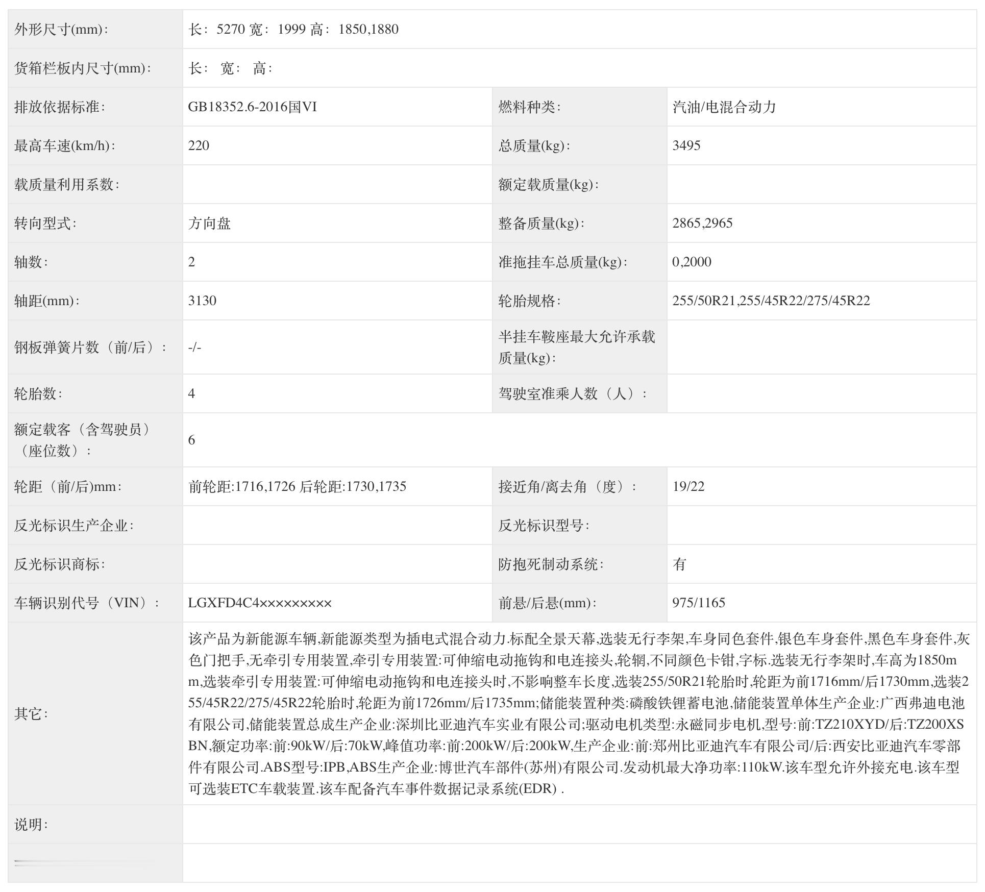
Task: Click the 反光标识生产企业 label
Action: 74,525
